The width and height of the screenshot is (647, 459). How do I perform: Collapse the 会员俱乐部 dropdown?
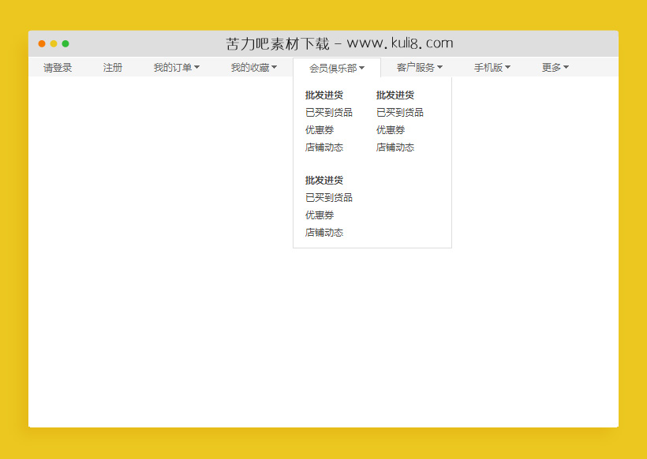click(x=335, y=67)
